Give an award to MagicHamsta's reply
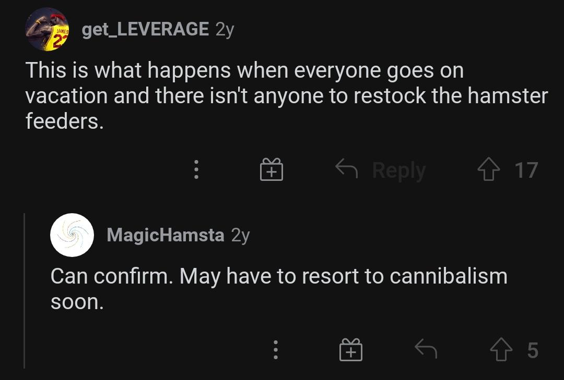Viewport: 564px width, 380px height. (351, 350)
